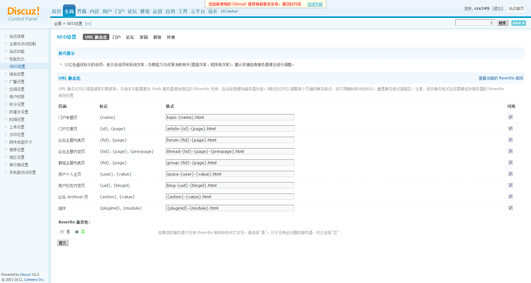Open 查看当前的 Rewrite 规则 link
Viewport: 531px width, 283px height.
click(x=500, y=78)
